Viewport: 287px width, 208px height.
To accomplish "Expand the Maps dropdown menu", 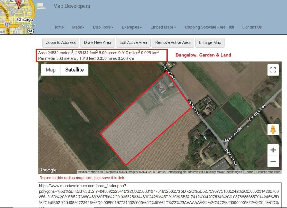I will [x=78, y=27].
